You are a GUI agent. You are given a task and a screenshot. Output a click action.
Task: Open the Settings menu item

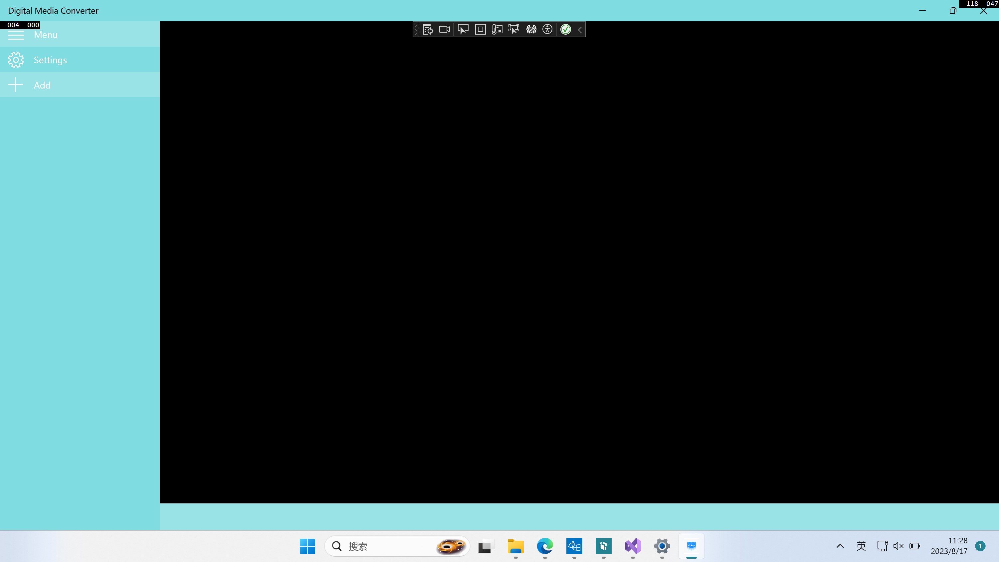click(50, 60)
